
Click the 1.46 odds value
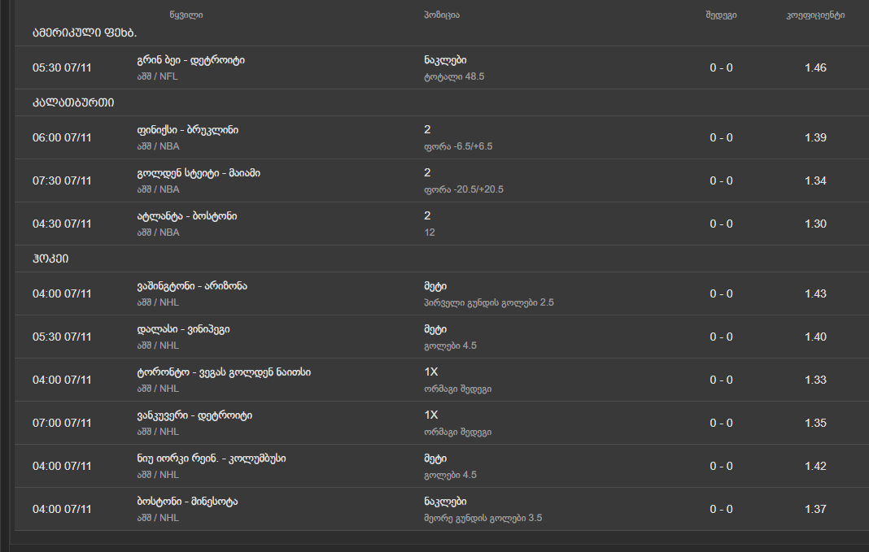coord(815,67)
